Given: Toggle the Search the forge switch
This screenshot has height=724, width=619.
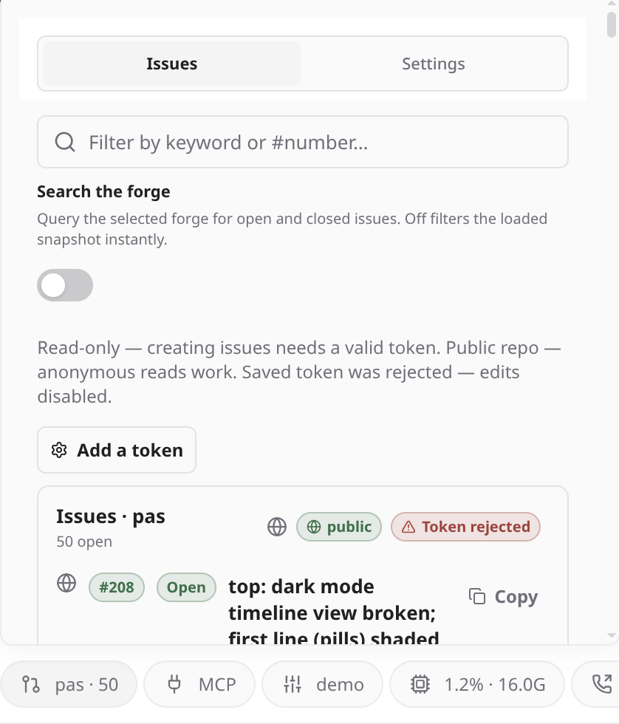Looking at the screenshot, I should pyautogui.click(x=65, y=285).
